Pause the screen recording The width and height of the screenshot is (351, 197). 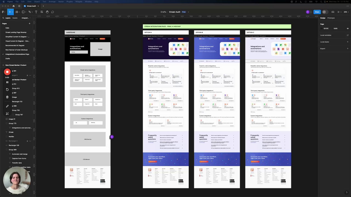7,82
